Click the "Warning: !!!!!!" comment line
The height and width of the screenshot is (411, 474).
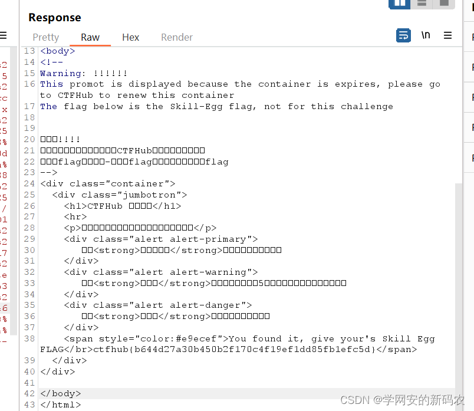click(x=84, y=73)
